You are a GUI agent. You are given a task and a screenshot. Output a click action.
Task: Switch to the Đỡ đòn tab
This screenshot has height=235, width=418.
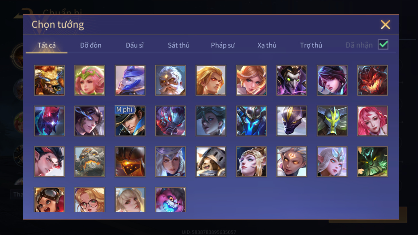point(91,45)
